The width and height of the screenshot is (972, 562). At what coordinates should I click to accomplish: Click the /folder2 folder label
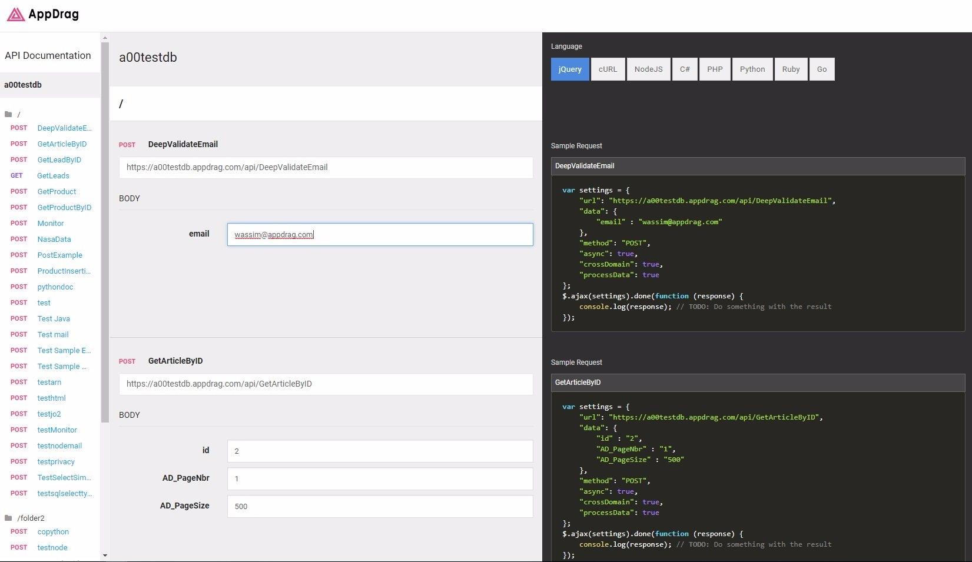tap(31, 518)
